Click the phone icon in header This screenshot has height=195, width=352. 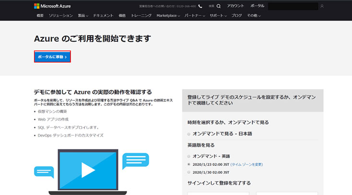click(200, 6)
